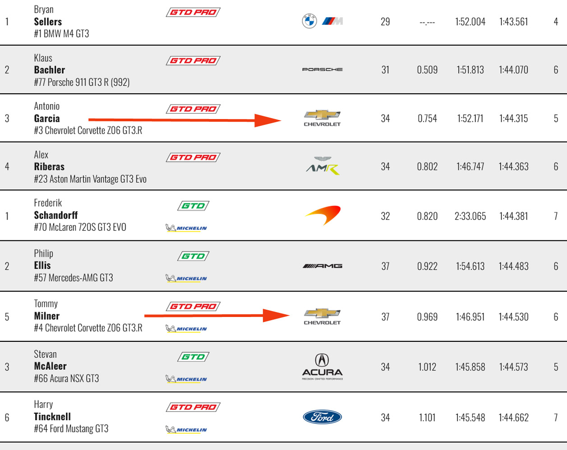
Task: Click GTD PRO badge for Bryan Sellers
Action: click(193, 12)
